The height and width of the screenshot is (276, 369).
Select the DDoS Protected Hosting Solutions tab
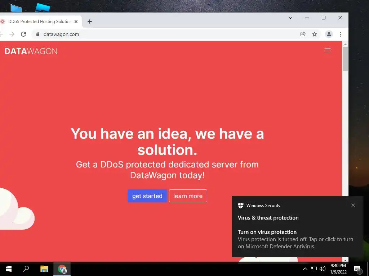point(40,22)
